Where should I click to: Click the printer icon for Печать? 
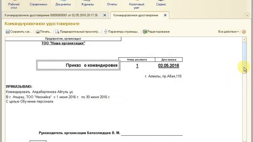point(38,32)
